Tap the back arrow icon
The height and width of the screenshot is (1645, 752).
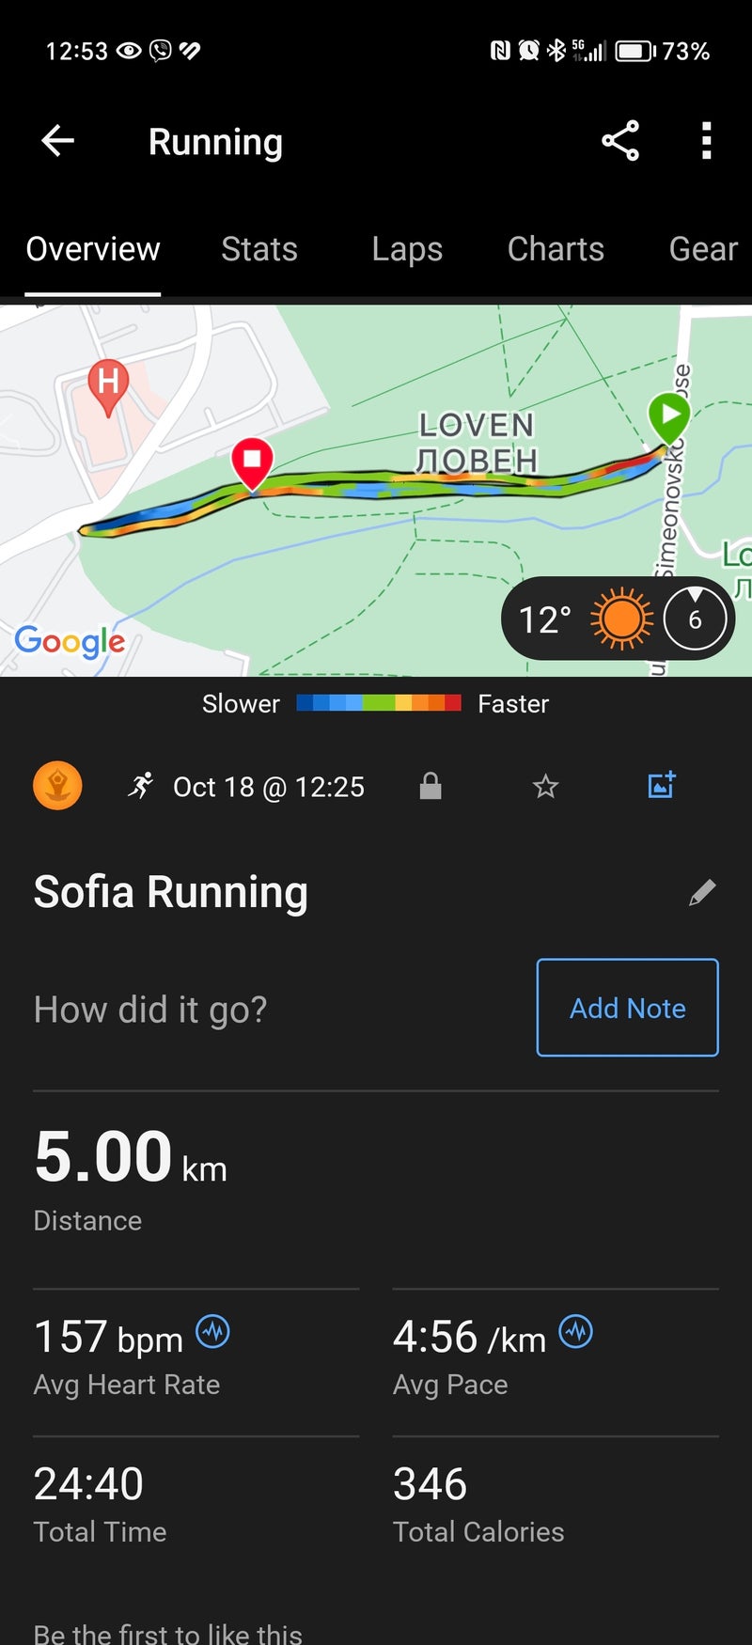point(57,141)
